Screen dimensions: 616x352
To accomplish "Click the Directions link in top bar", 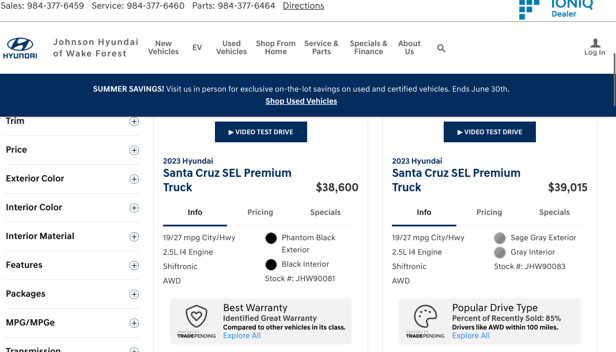I will pyautogui.click(x=303, y=6).
